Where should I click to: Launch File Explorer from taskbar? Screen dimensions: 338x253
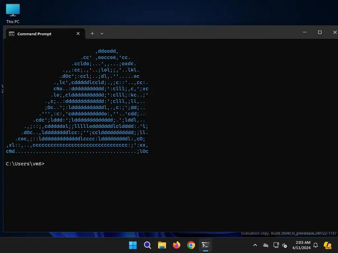[x=162, y=245]
